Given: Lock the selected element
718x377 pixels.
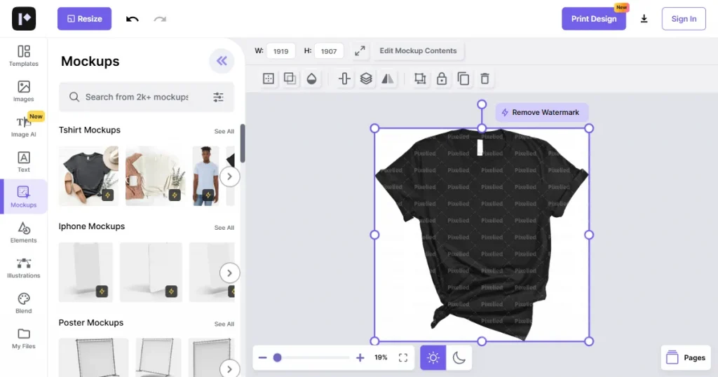Looking at the screenshot, I should pyautogui.click(x=442, y=78).
